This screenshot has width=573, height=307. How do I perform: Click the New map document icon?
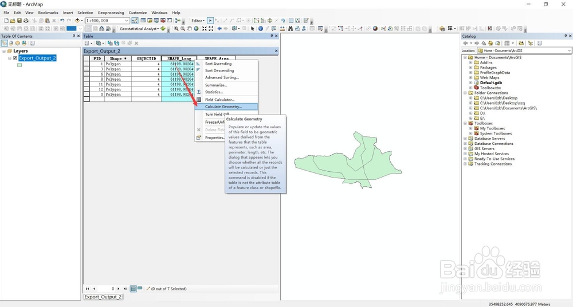[x=6, y=21]
